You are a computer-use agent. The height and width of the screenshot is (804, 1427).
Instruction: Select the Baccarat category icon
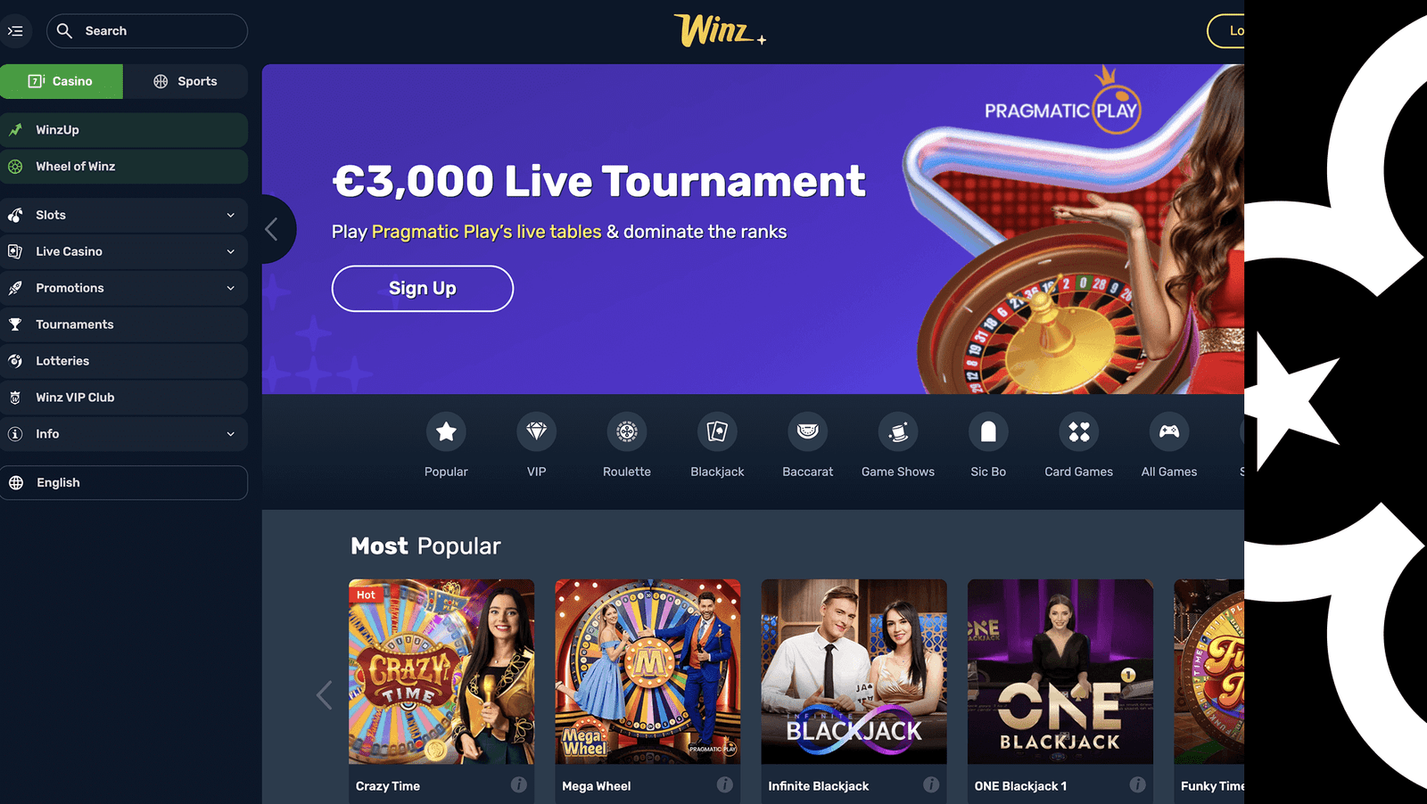click(x=808, y=432)
